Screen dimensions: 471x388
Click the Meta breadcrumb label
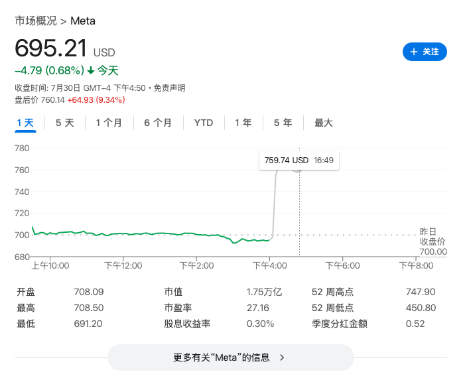click(x=83, y=21)
